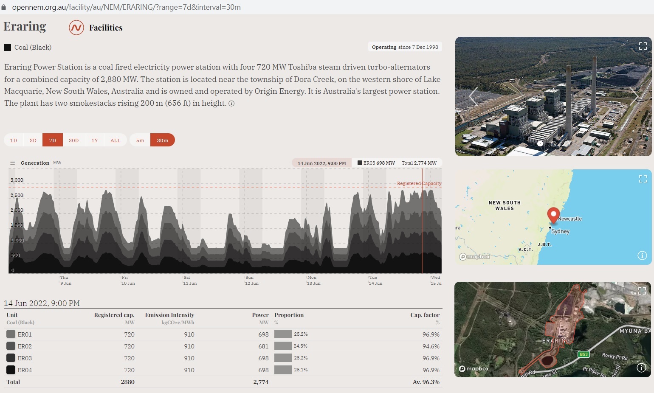Click the Registered cap. column header
Viewport: 654px width, 393px height.
click(x=114, y=315)
